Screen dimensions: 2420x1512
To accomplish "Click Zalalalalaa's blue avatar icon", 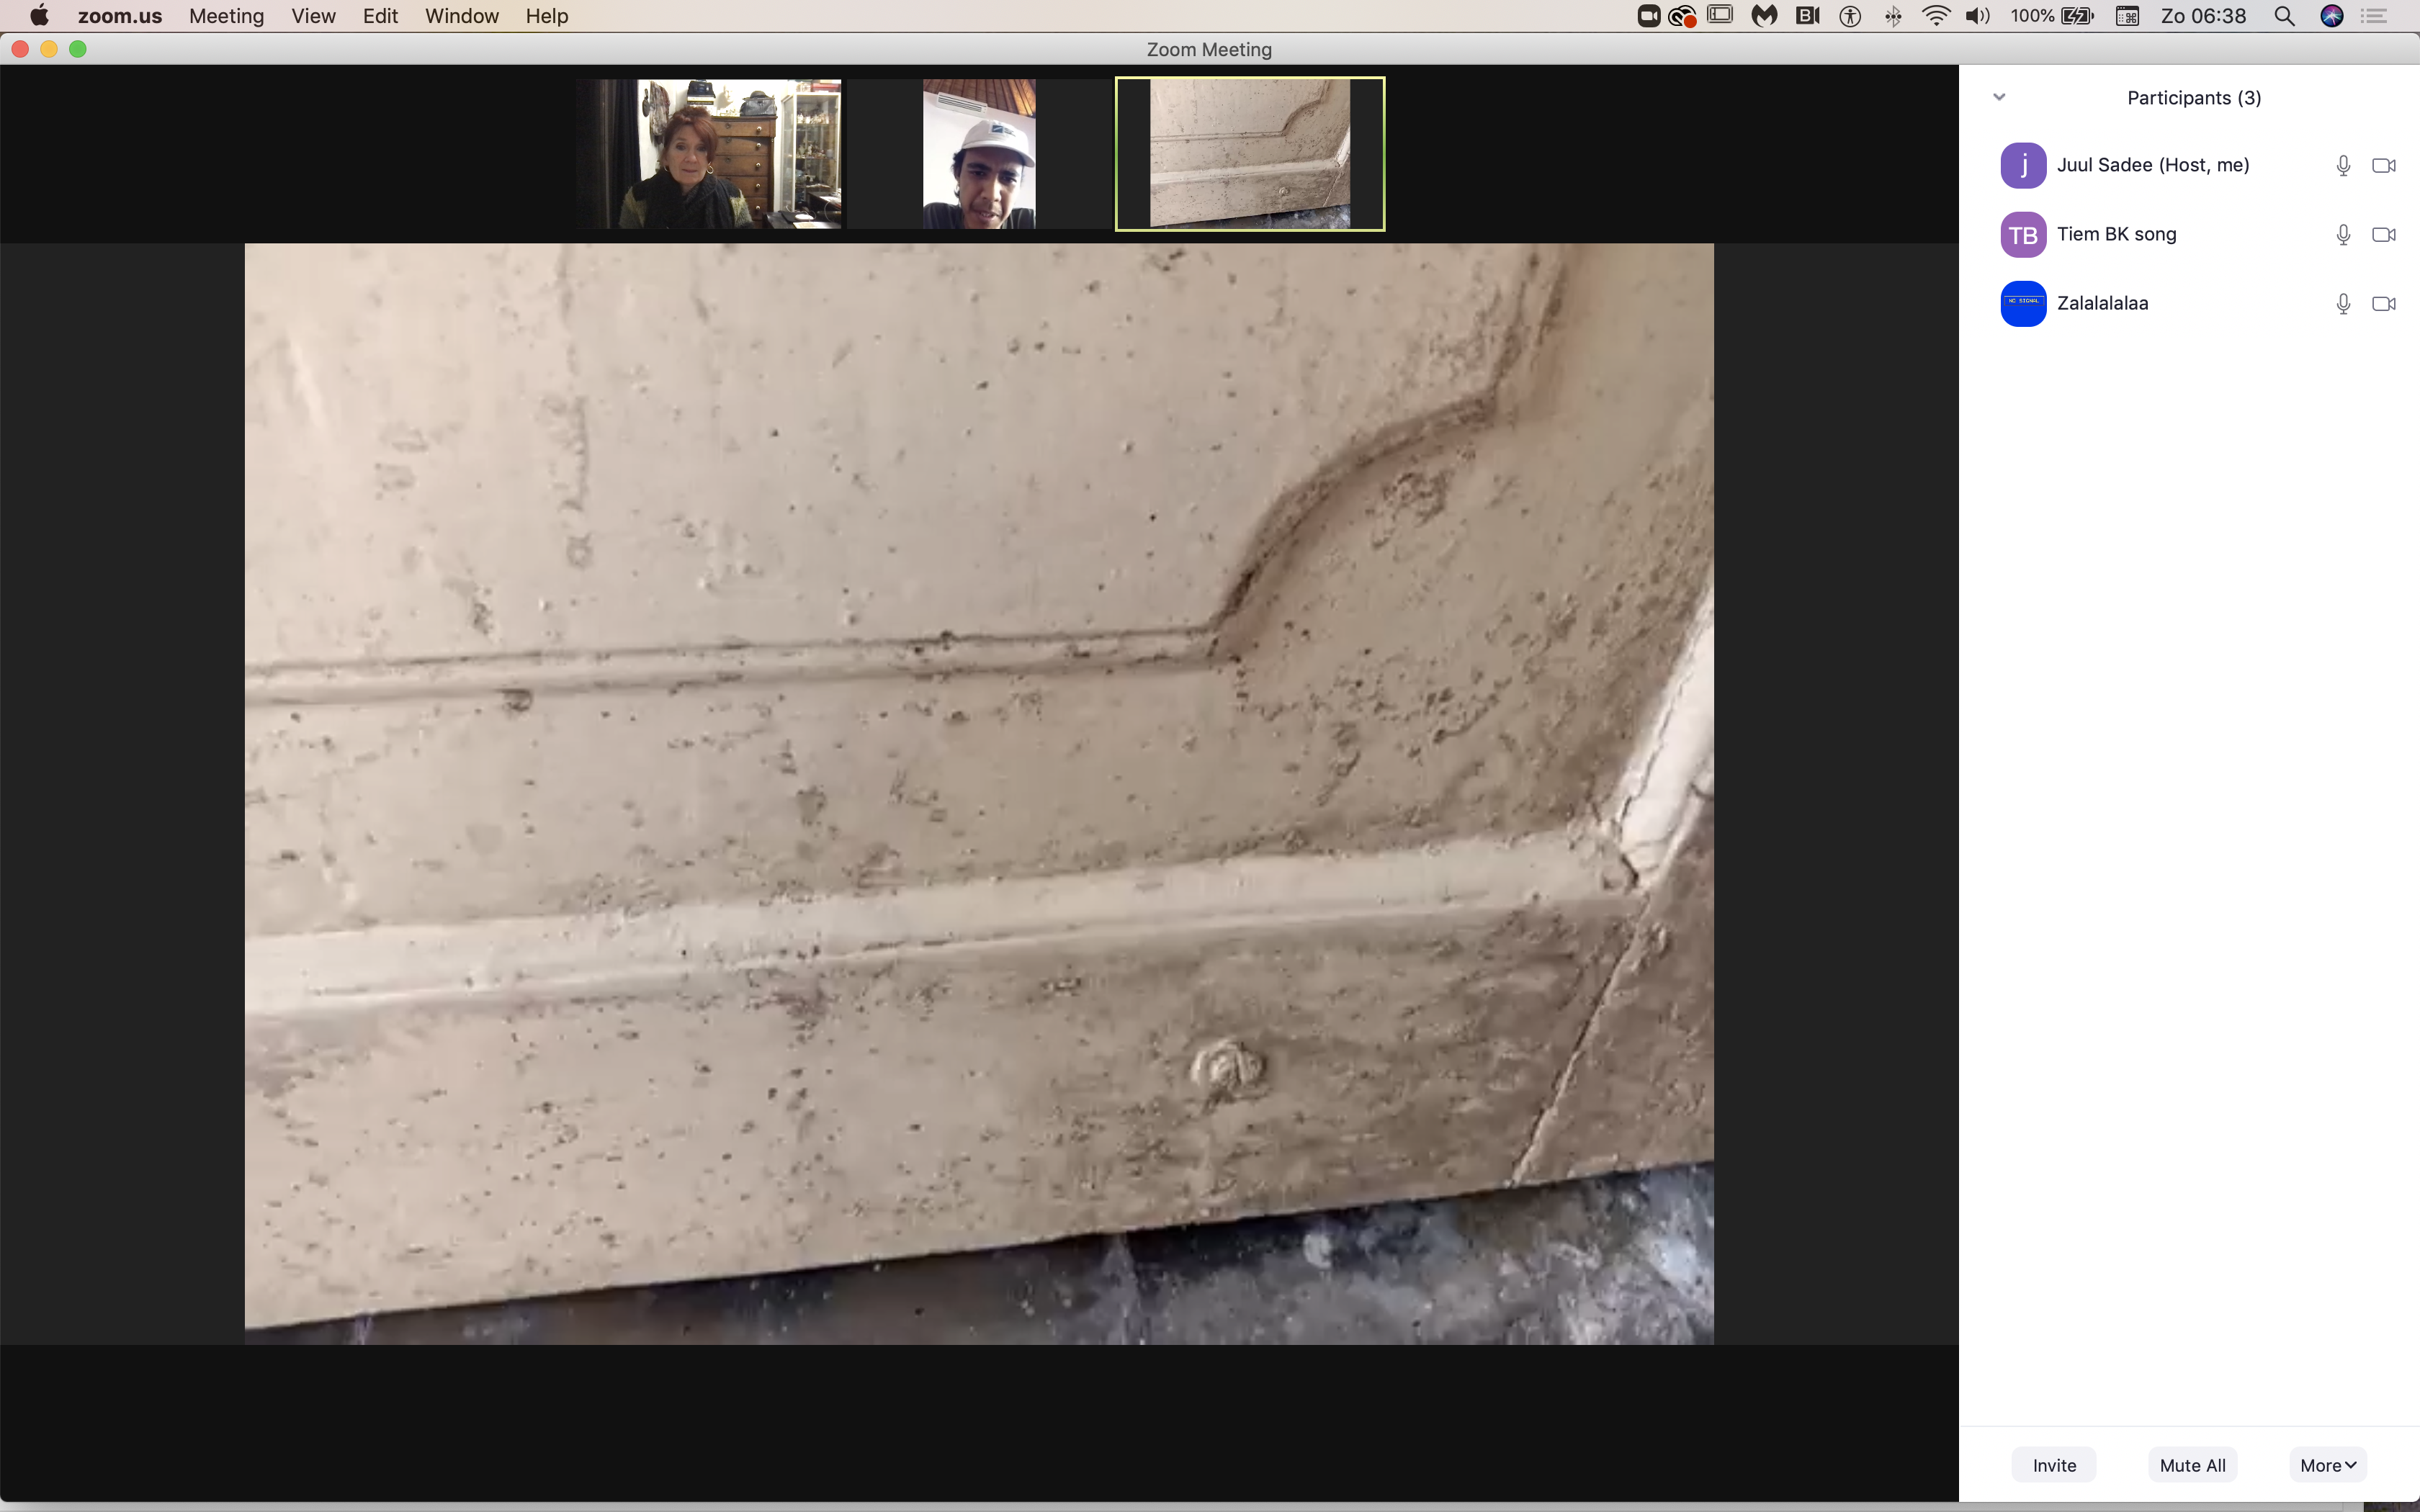I will pyautogui.click(x=2022, y=303).
